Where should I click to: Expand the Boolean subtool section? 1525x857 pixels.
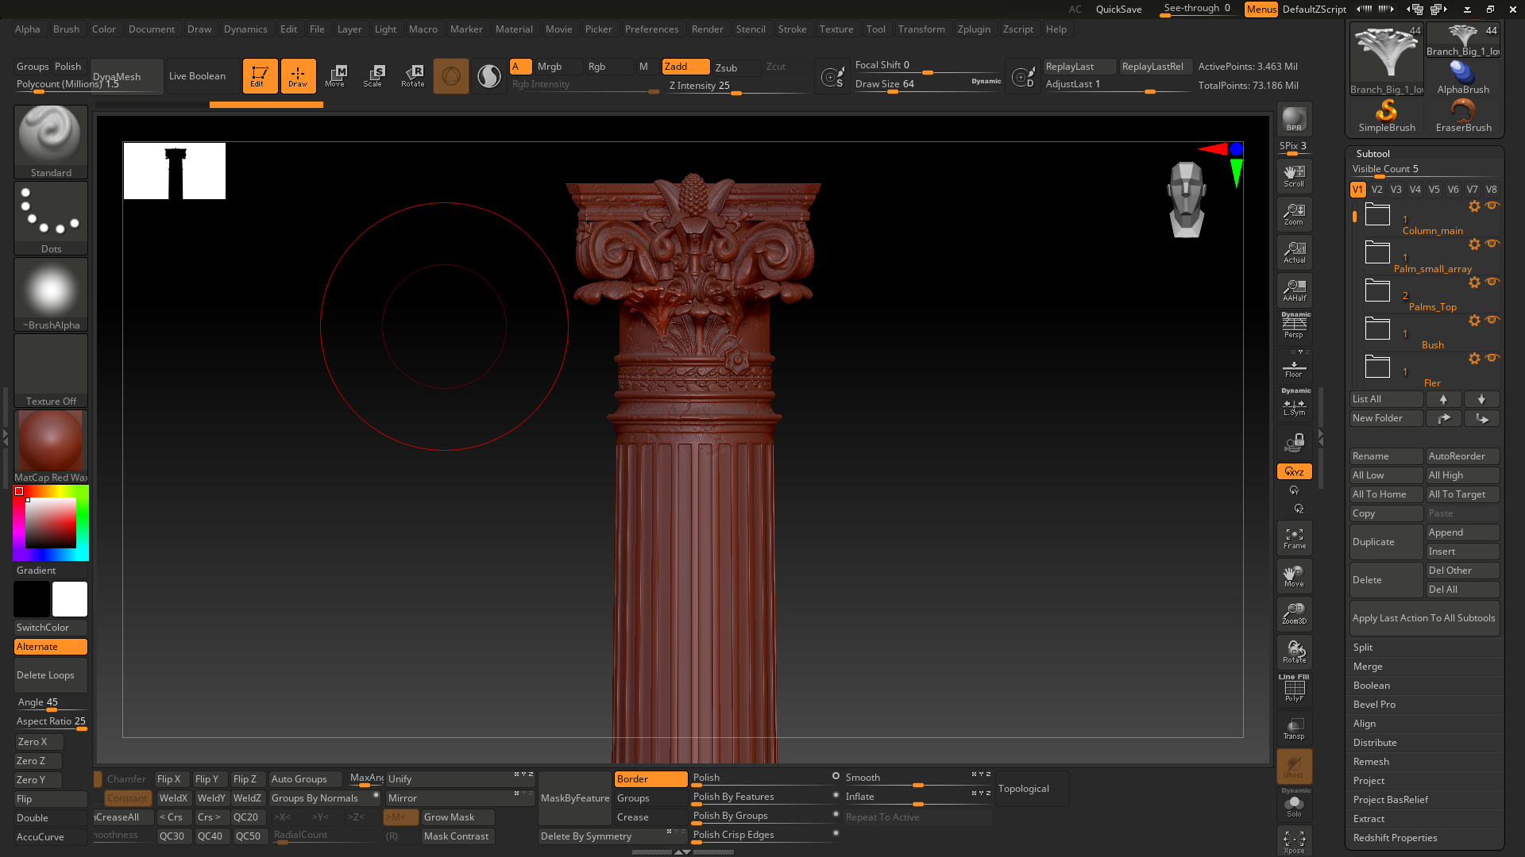1372,686
